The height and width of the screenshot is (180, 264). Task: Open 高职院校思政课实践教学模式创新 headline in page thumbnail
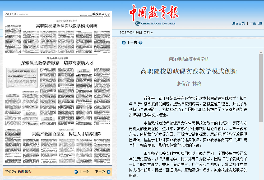click(x=67, y=26)
